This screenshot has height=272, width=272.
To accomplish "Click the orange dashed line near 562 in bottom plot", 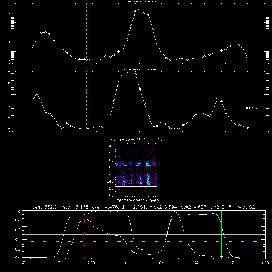I will click(x=130, y=234).
